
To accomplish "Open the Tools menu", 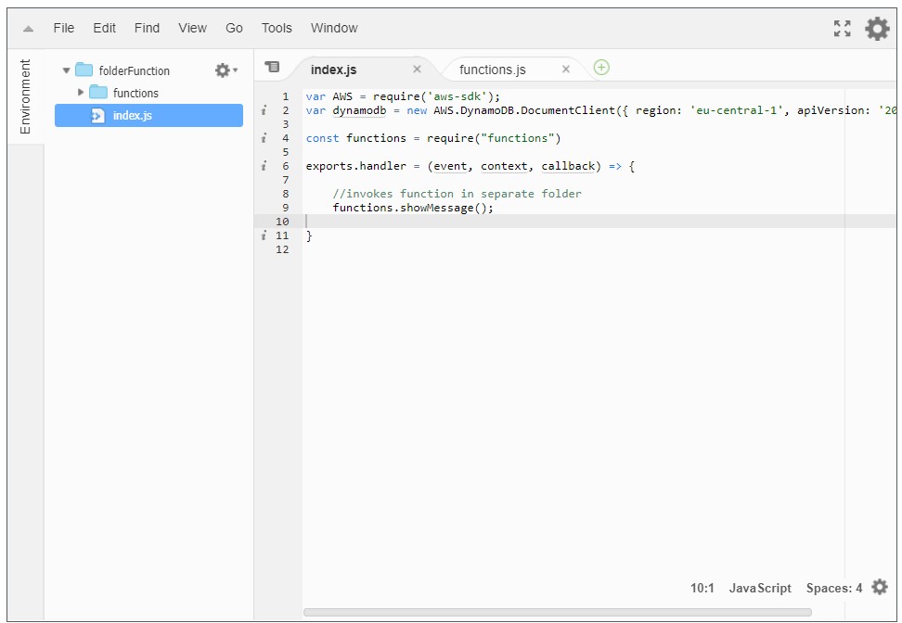I will click(276, 28).
